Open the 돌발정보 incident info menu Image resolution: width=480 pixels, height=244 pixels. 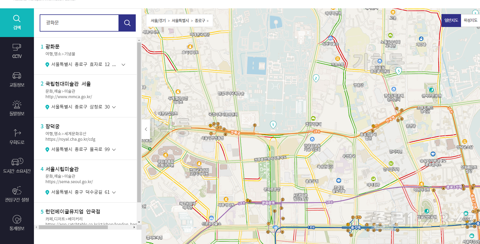[17, 109]
